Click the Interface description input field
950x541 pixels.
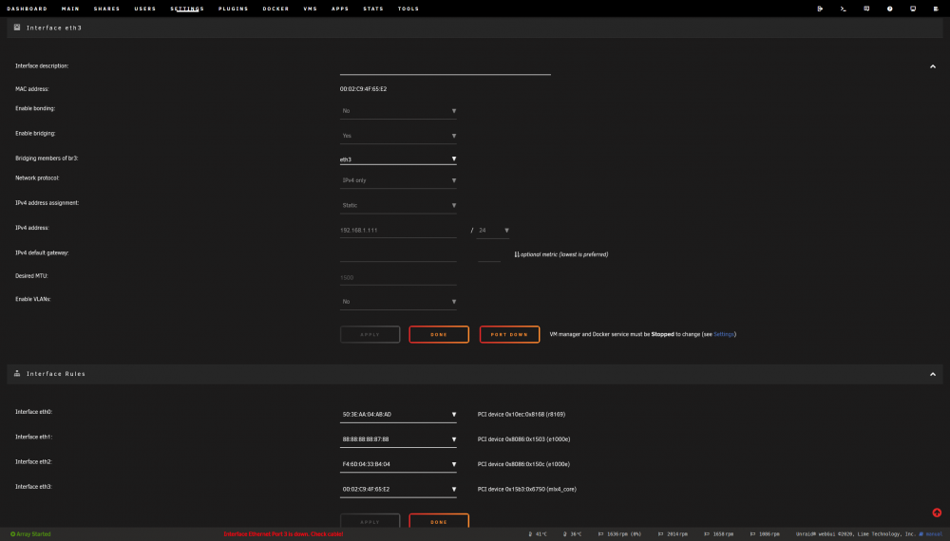coord(446,67)
